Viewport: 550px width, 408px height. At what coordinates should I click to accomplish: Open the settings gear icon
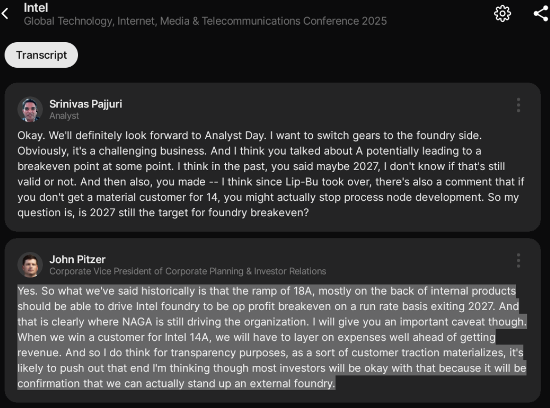[502, 14]
